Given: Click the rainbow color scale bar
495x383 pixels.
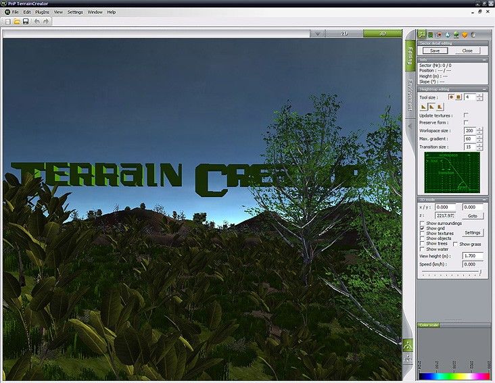Looking at the screenshot, I should pos(454,376).
